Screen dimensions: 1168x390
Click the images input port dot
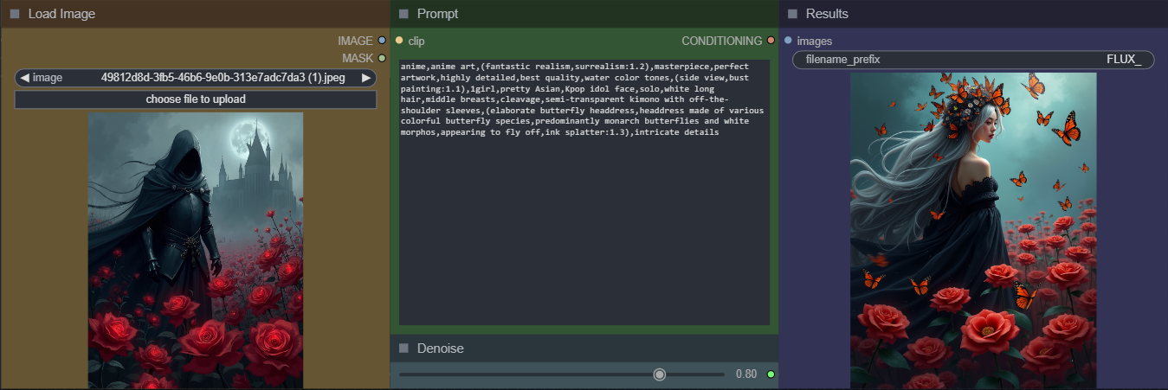(x=788, y=41)
